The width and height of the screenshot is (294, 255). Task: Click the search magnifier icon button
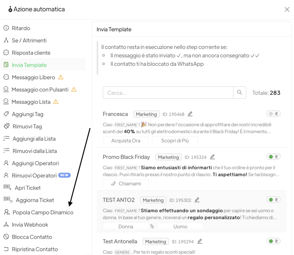click(x=240, y=93)
